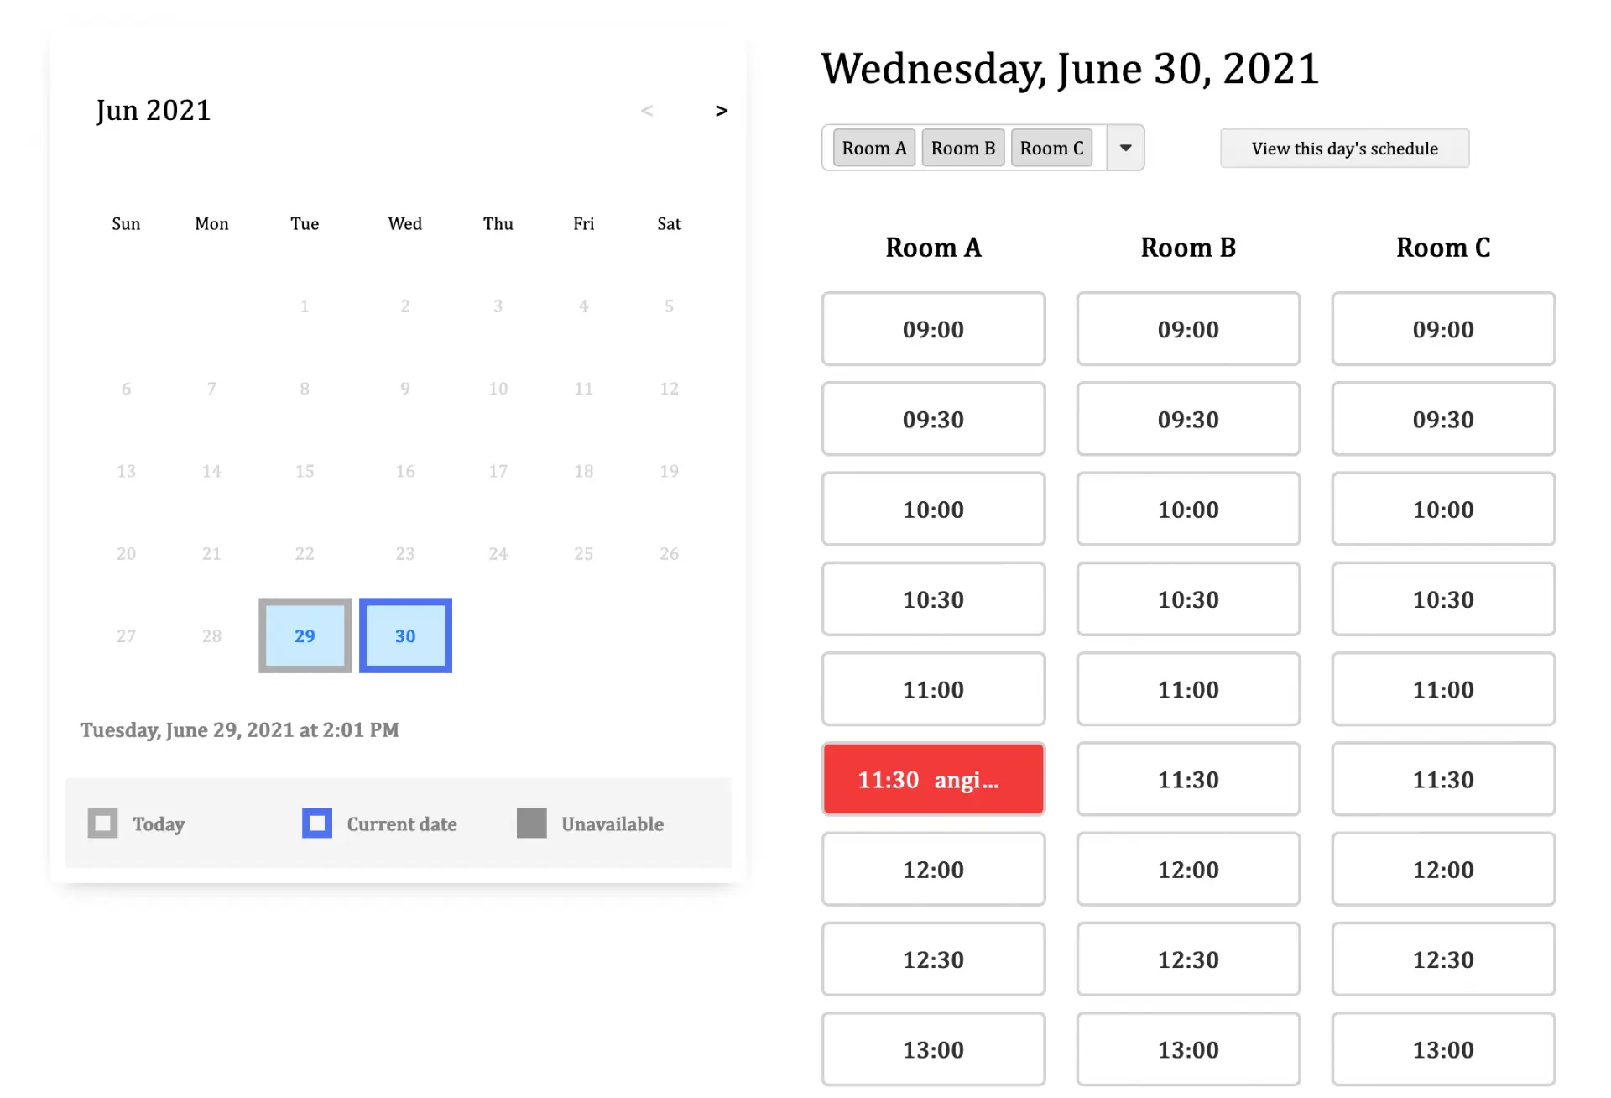Click the Jun 2021 month heading
Screen dimensions: 1611x1098
154,111
